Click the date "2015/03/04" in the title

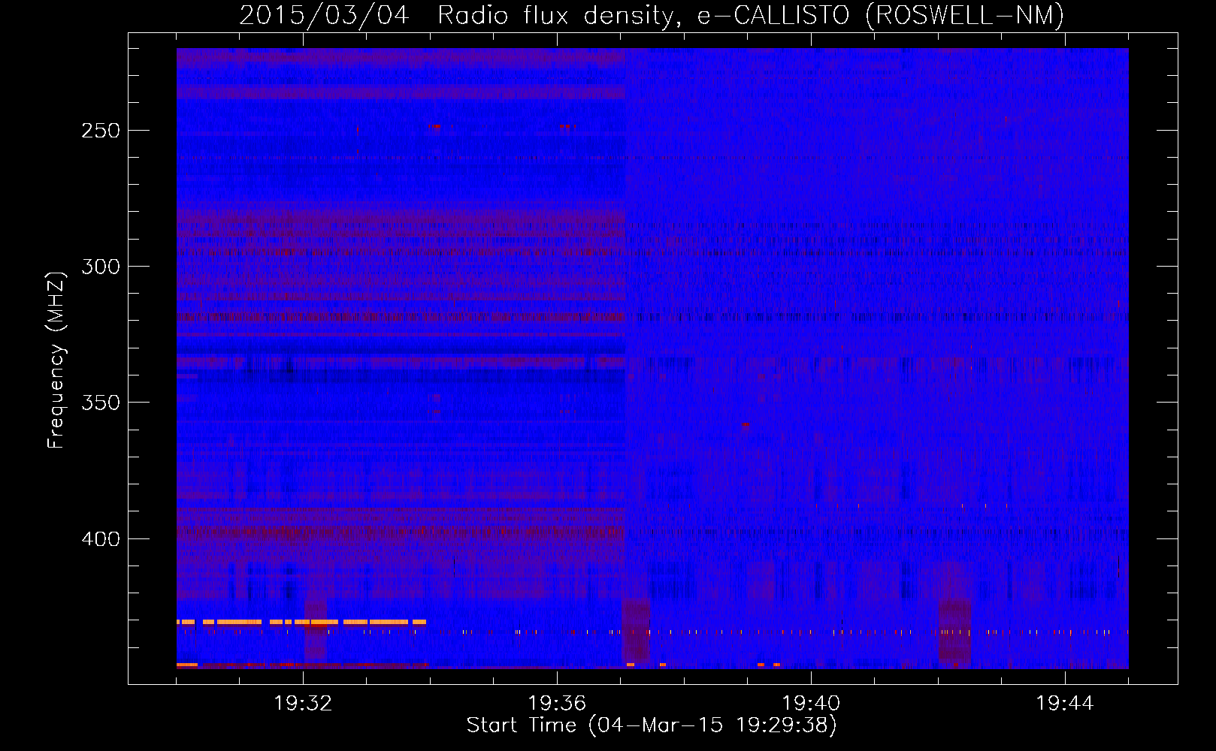324,15
